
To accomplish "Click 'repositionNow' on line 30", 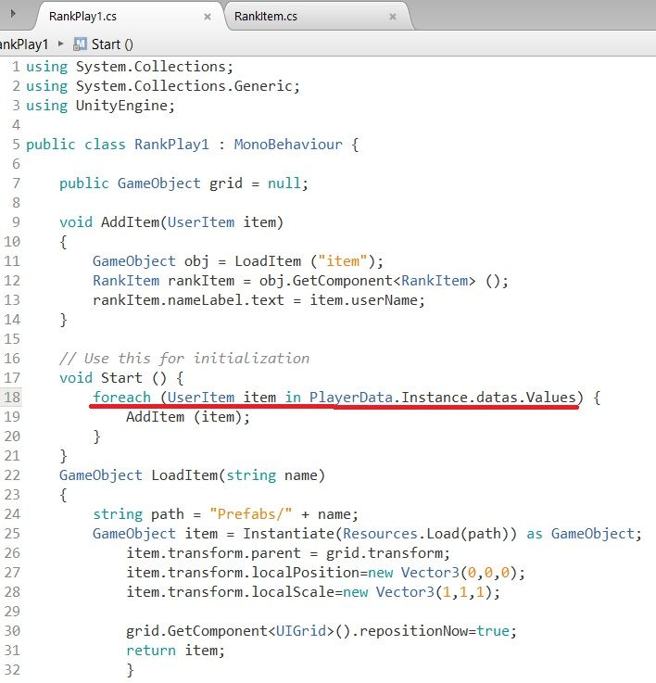I will 413,631.
